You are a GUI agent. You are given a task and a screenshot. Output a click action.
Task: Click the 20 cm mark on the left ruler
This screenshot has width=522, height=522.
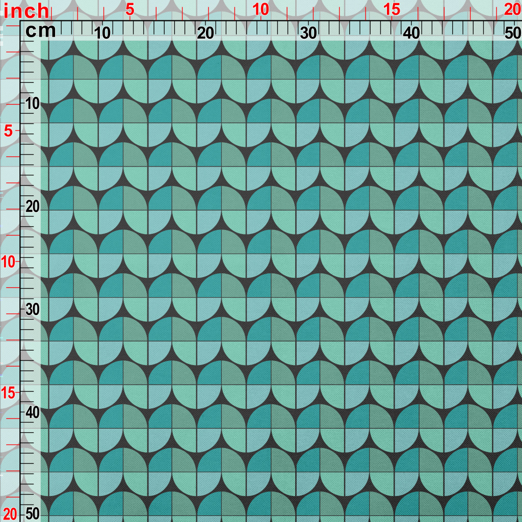pyautogui.click(x=33, y=206)
